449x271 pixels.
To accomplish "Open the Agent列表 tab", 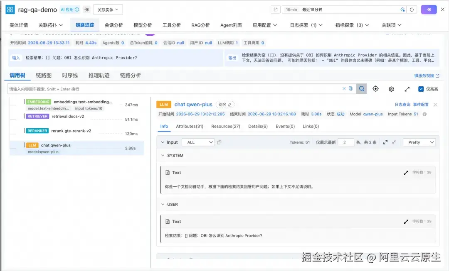I will tap(231, 25).
